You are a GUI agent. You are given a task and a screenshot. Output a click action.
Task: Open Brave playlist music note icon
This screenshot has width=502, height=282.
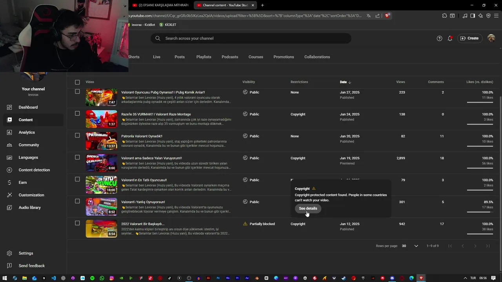[465, 16]
